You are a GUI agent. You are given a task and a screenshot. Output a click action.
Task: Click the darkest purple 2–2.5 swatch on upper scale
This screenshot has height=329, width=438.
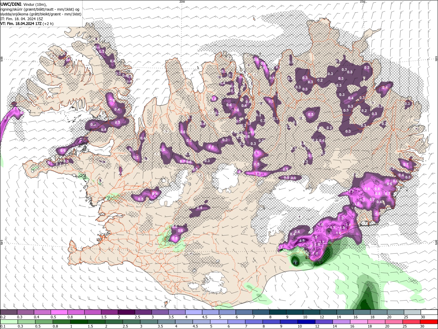pyautogui.click(x=126, y=312)
